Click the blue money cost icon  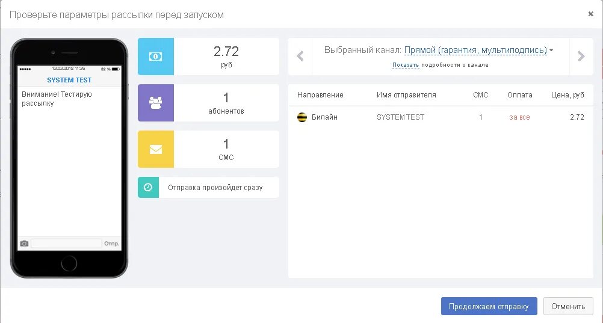coord(156,57)
